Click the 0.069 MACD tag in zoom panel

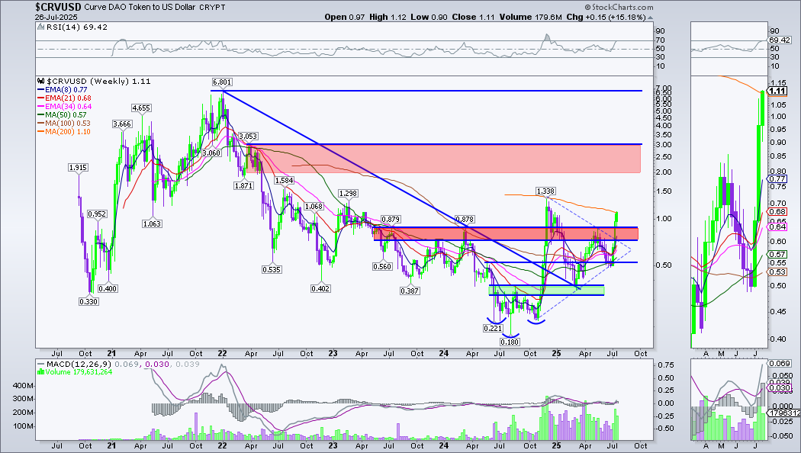780,364
